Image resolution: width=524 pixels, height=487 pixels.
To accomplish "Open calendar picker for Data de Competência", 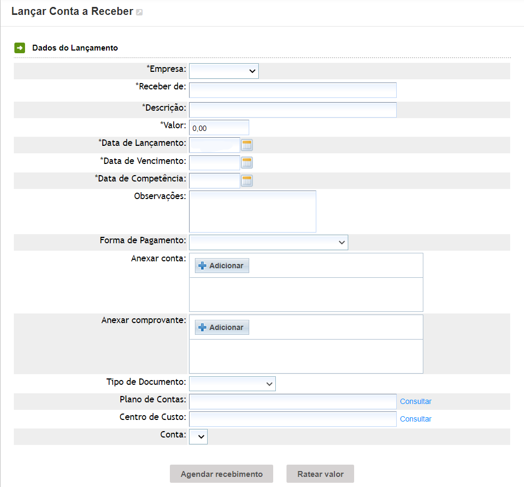I will tap(247, 180).
